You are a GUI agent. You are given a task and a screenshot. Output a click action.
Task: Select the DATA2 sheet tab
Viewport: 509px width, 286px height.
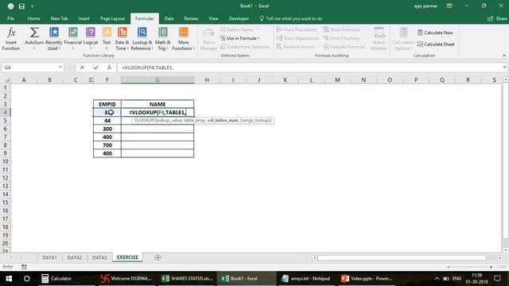(75, 257)
